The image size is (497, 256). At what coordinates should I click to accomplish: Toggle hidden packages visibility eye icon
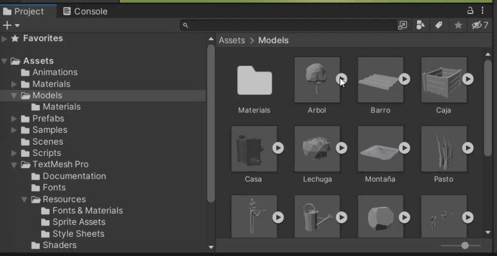[479, 25]
